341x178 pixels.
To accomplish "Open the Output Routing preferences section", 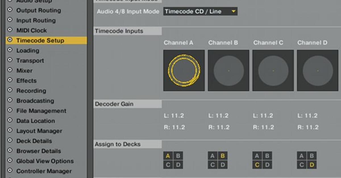I will coord(39,10).
